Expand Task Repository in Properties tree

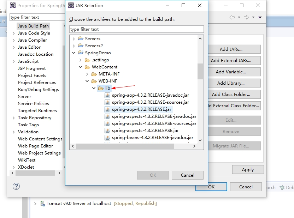(x=13, y=118)
